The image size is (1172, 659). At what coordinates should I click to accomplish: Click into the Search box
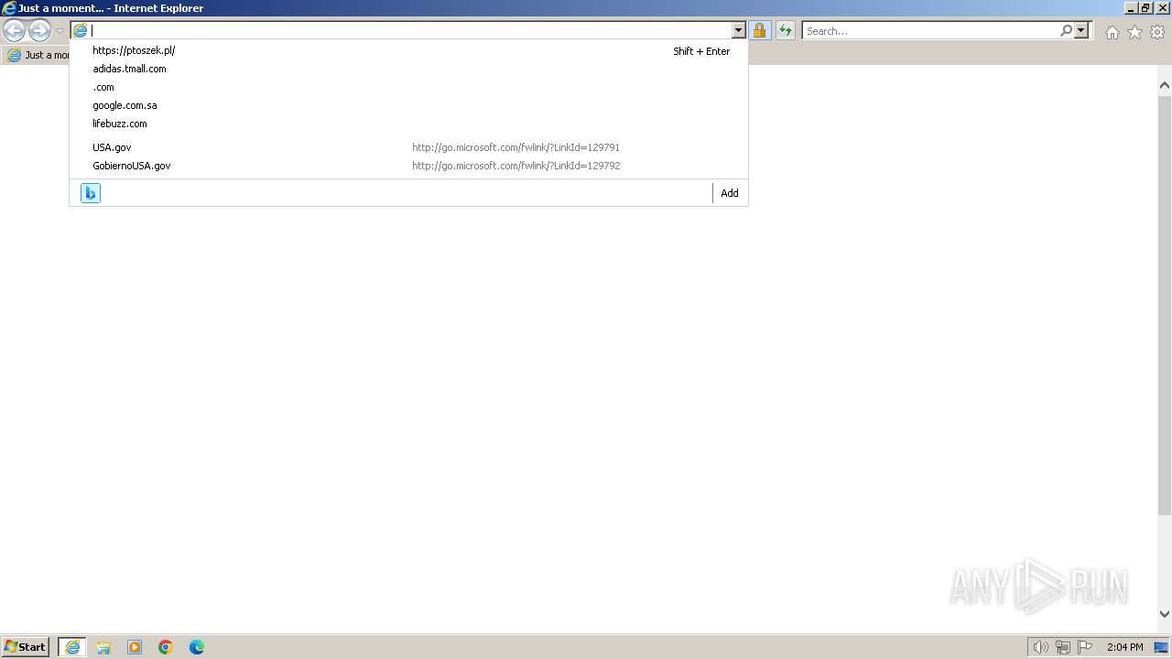coord(930,30)
